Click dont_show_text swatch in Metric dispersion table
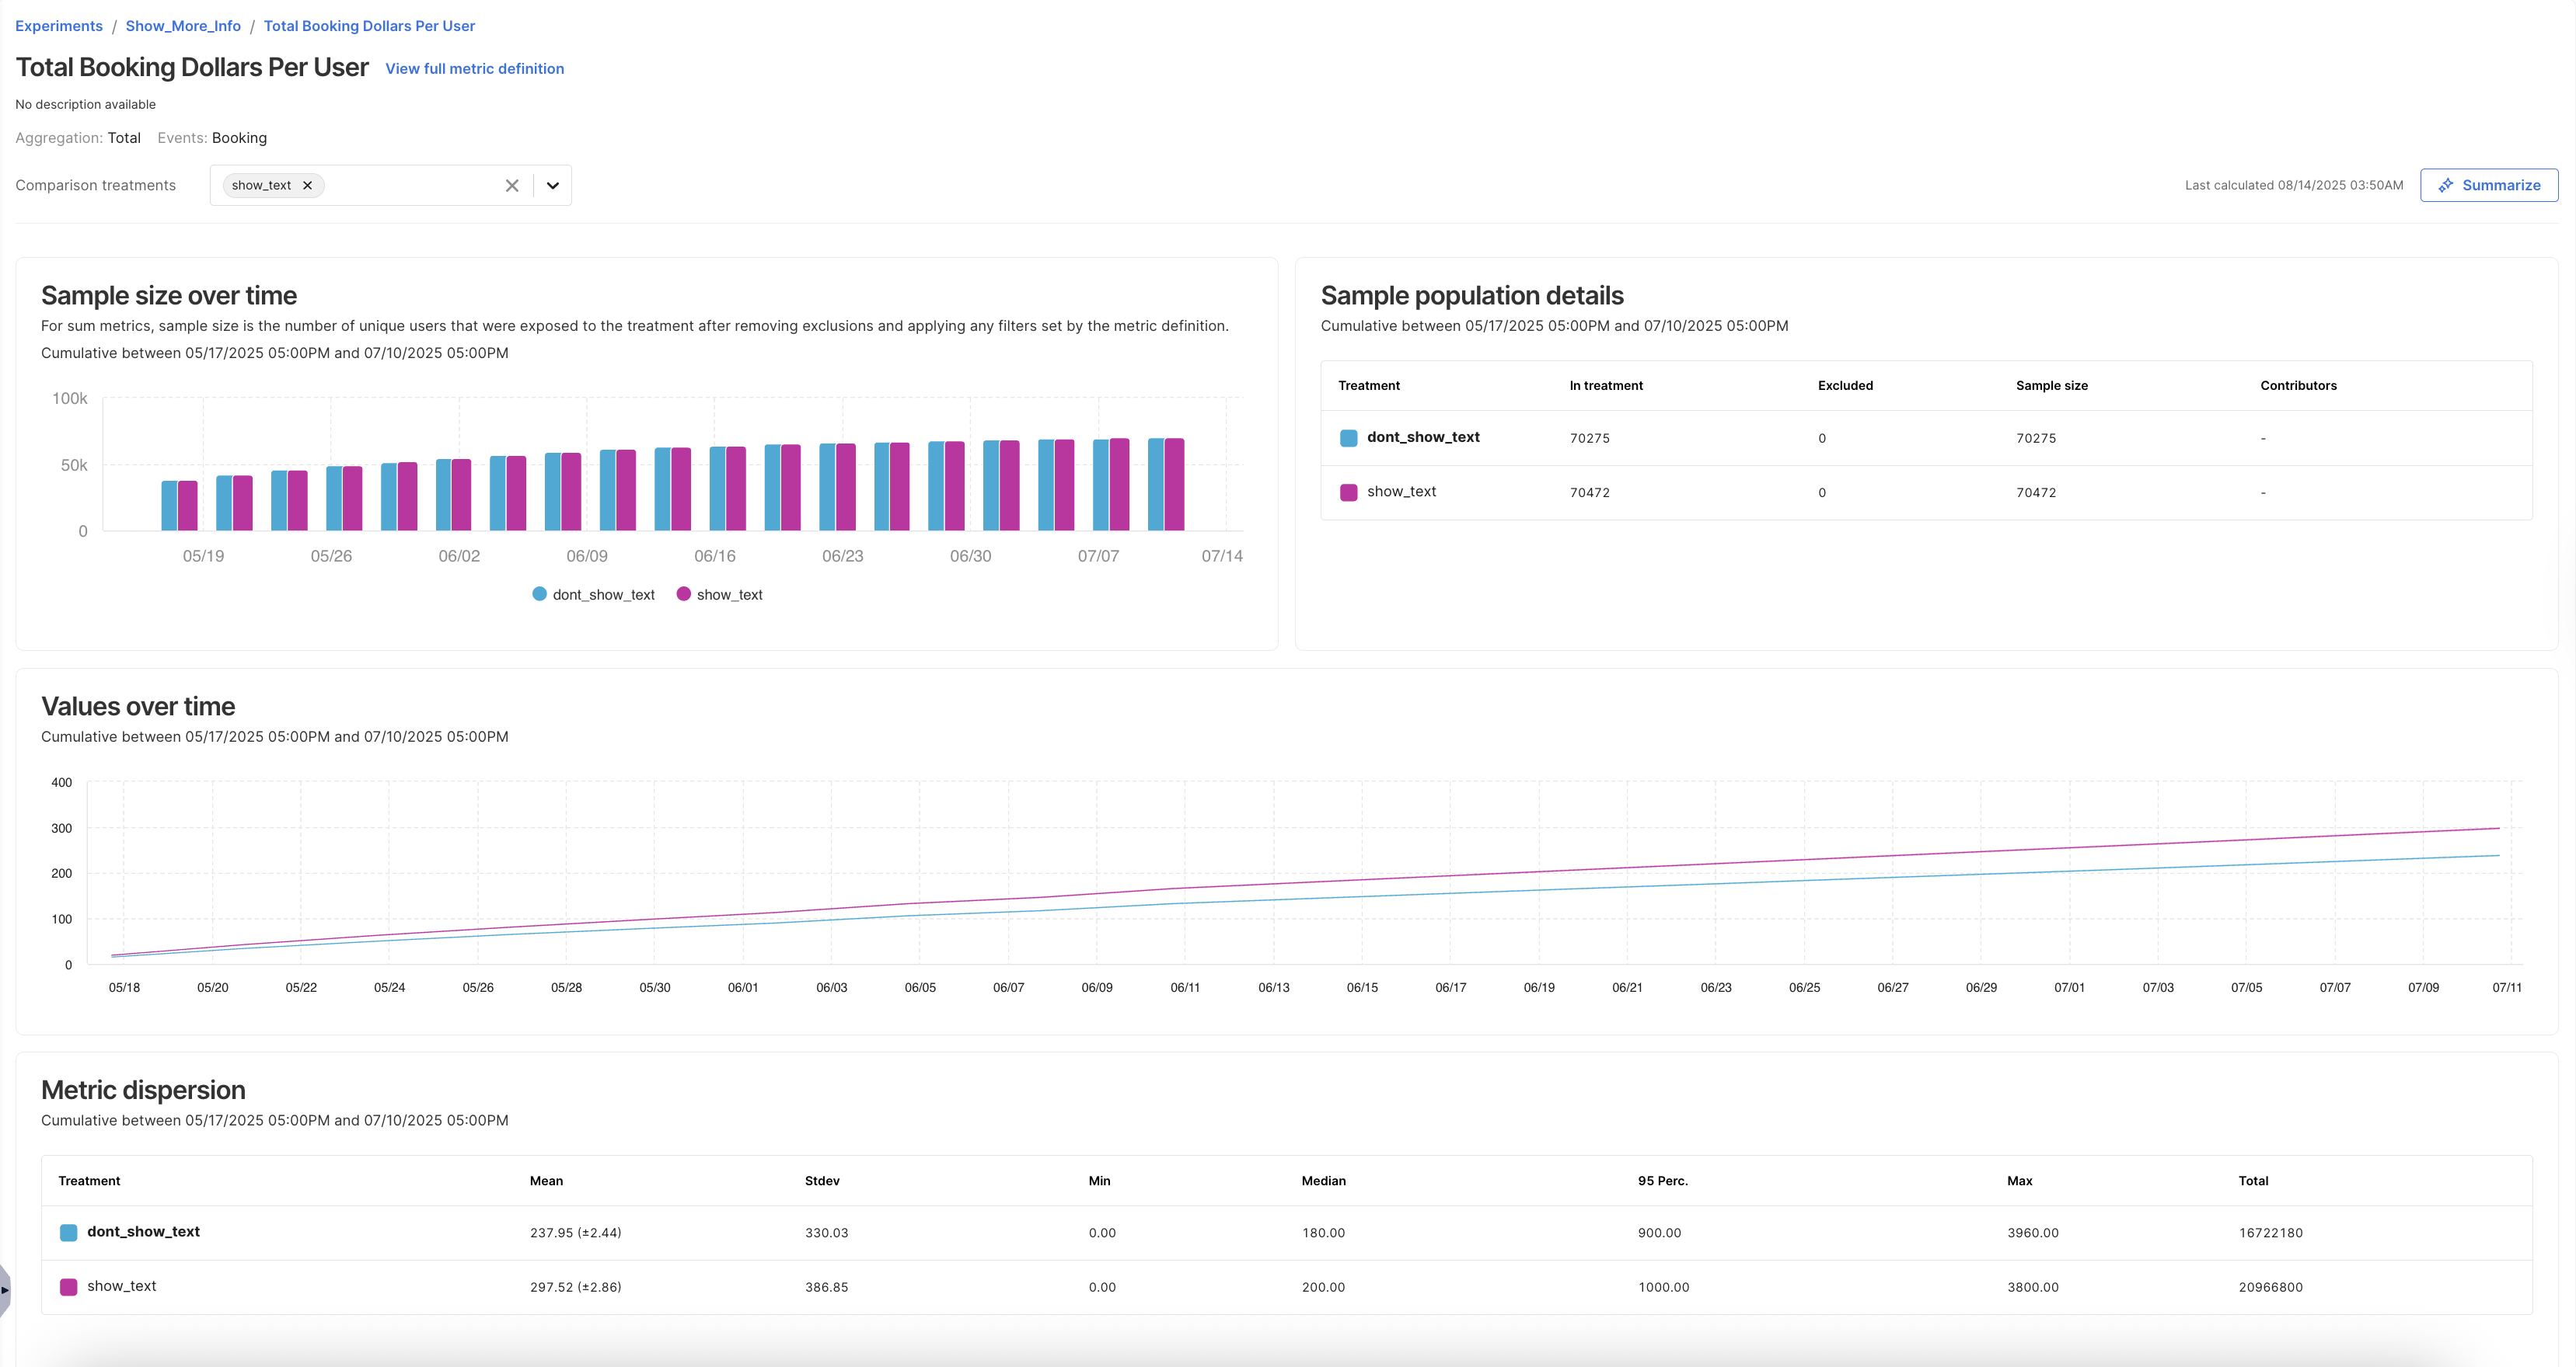The height and width of the screenshot is (1367, 2576). [x=68, y=1232]
